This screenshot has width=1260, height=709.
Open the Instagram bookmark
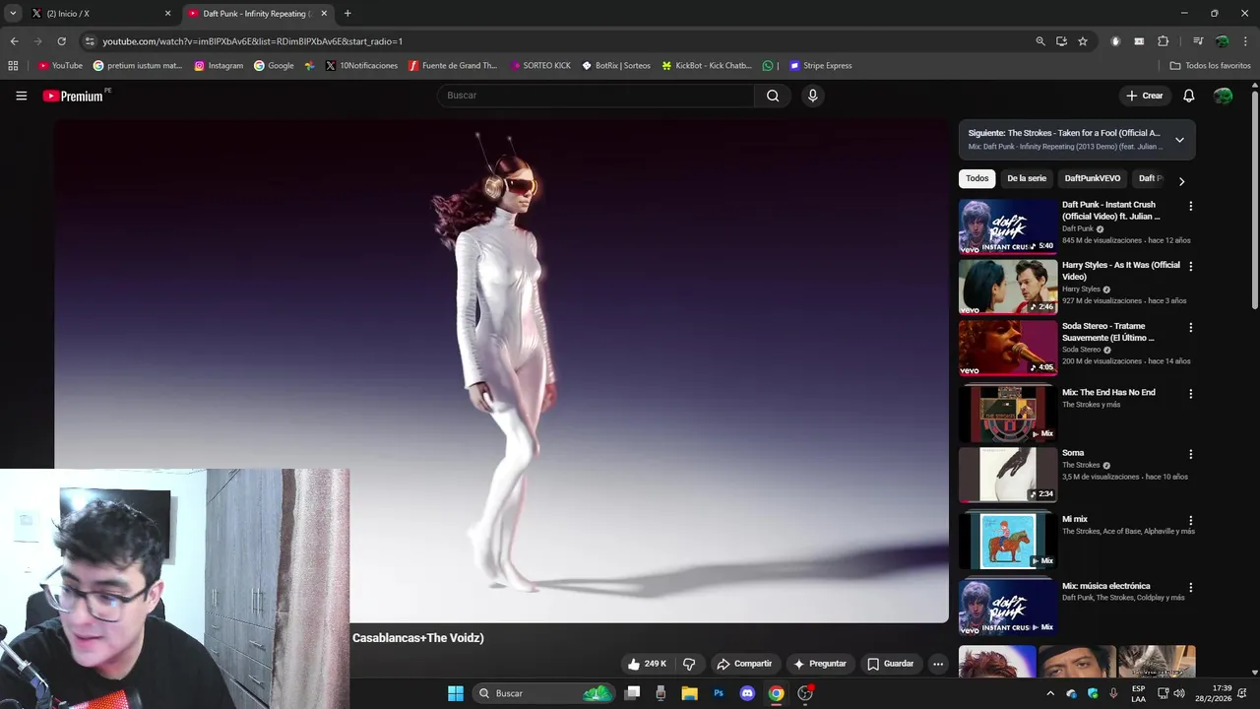pyautogui.click(x=219, y=66)
